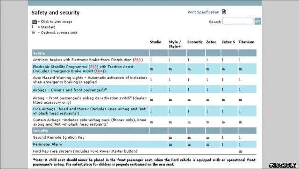Click the Safety section header row
Image resolution: width=299 pixels, height=169 pixels.
coord(144,53)
